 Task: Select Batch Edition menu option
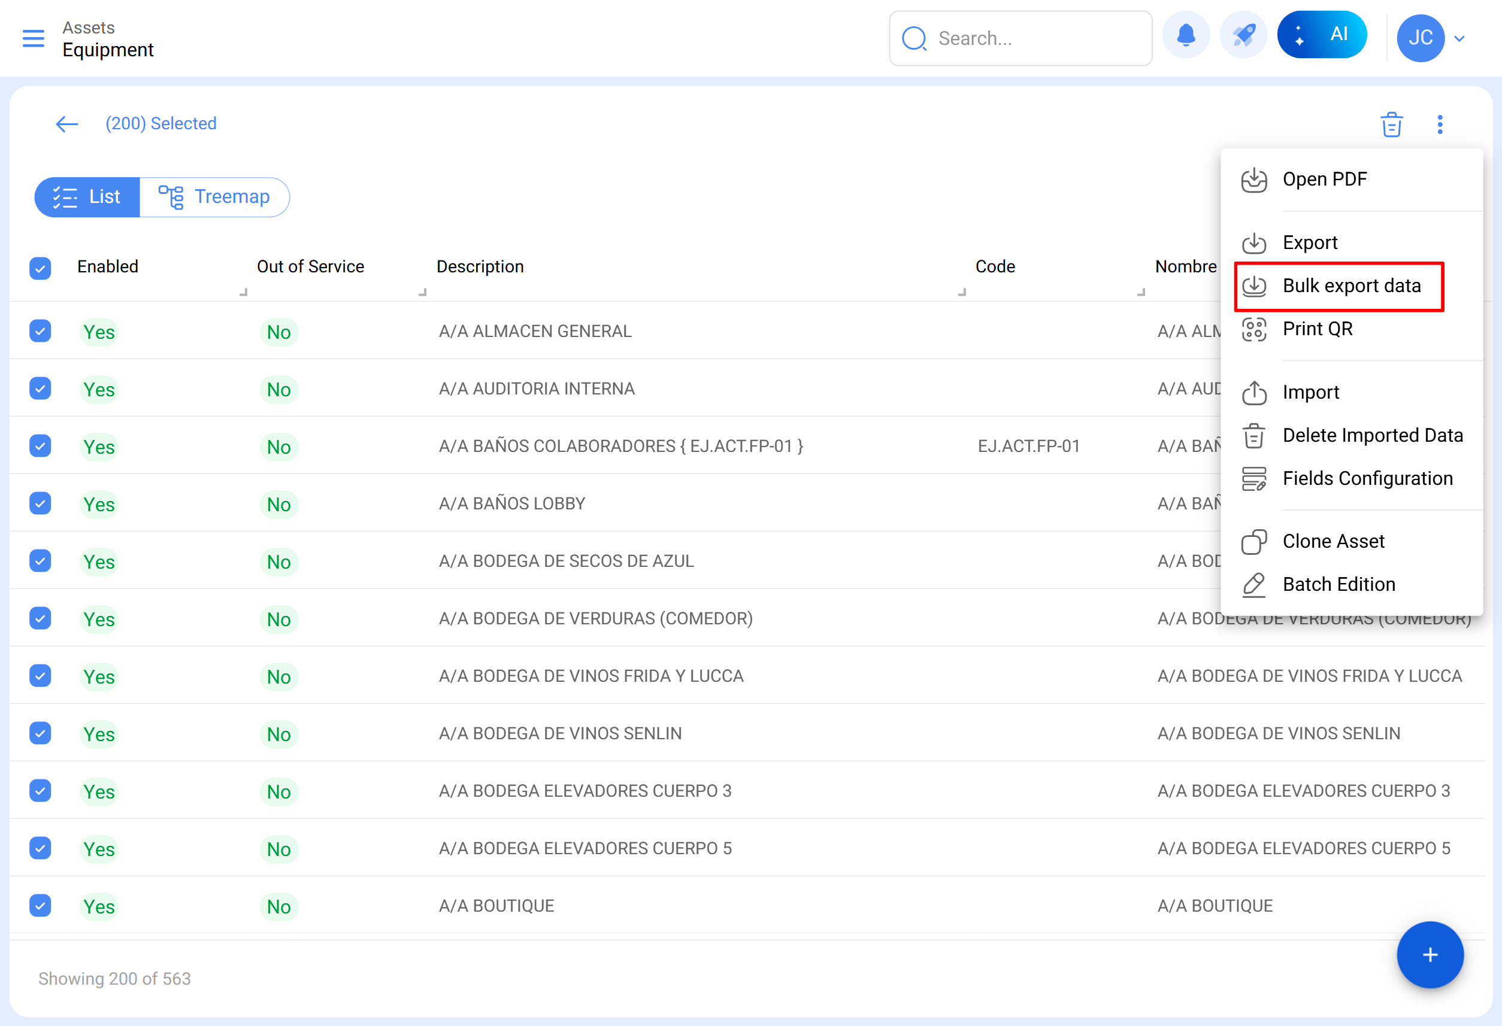pyautogui.click(x=1338, y=584)
